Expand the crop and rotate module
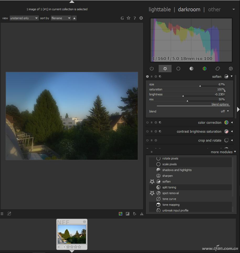 pos(232,140)
